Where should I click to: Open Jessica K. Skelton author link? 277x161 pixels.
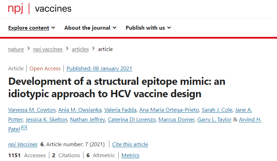(47, 120)
